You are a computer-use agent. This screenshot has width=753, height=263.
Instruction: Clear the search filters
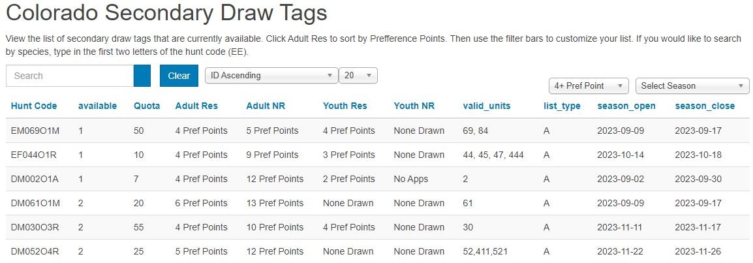[x=179, y=76]
